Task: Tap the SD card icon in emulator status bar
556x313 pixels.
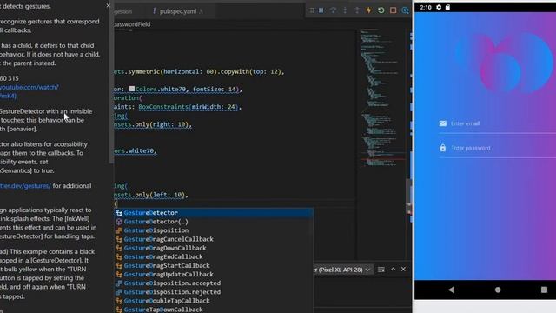Action: tap(448, 7)
